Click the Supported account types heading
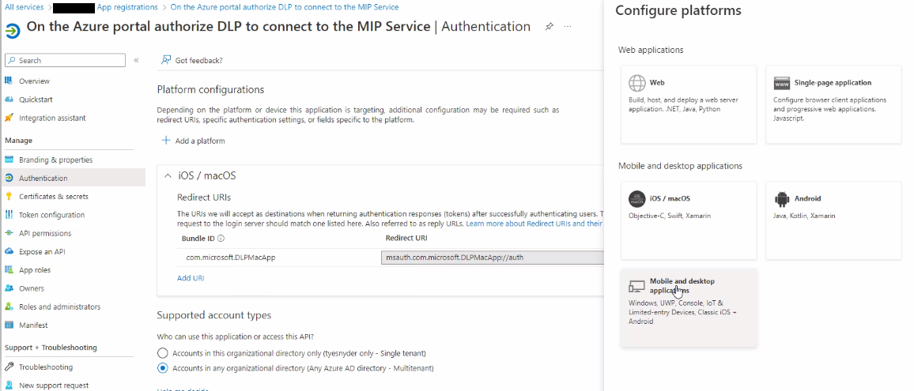Screen dimensions: 914x391 tap(214, 315)
